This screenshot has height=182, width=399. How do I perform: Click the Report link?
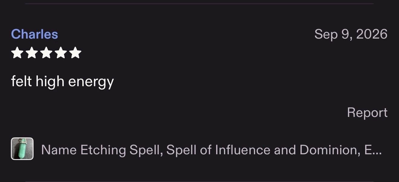click(367, 112)
